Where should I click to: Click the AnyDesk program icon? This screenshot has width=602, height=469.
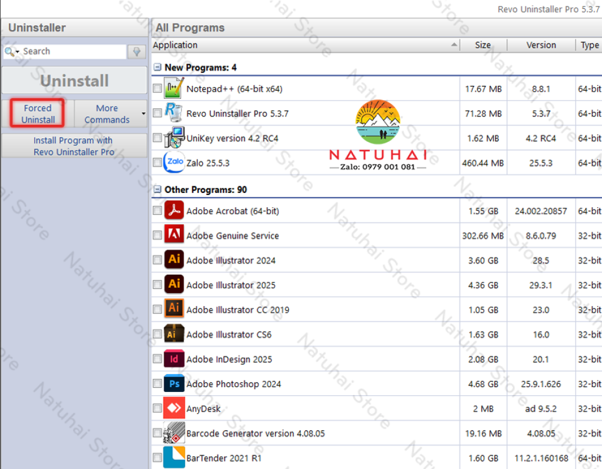click(x=174, y=407)
